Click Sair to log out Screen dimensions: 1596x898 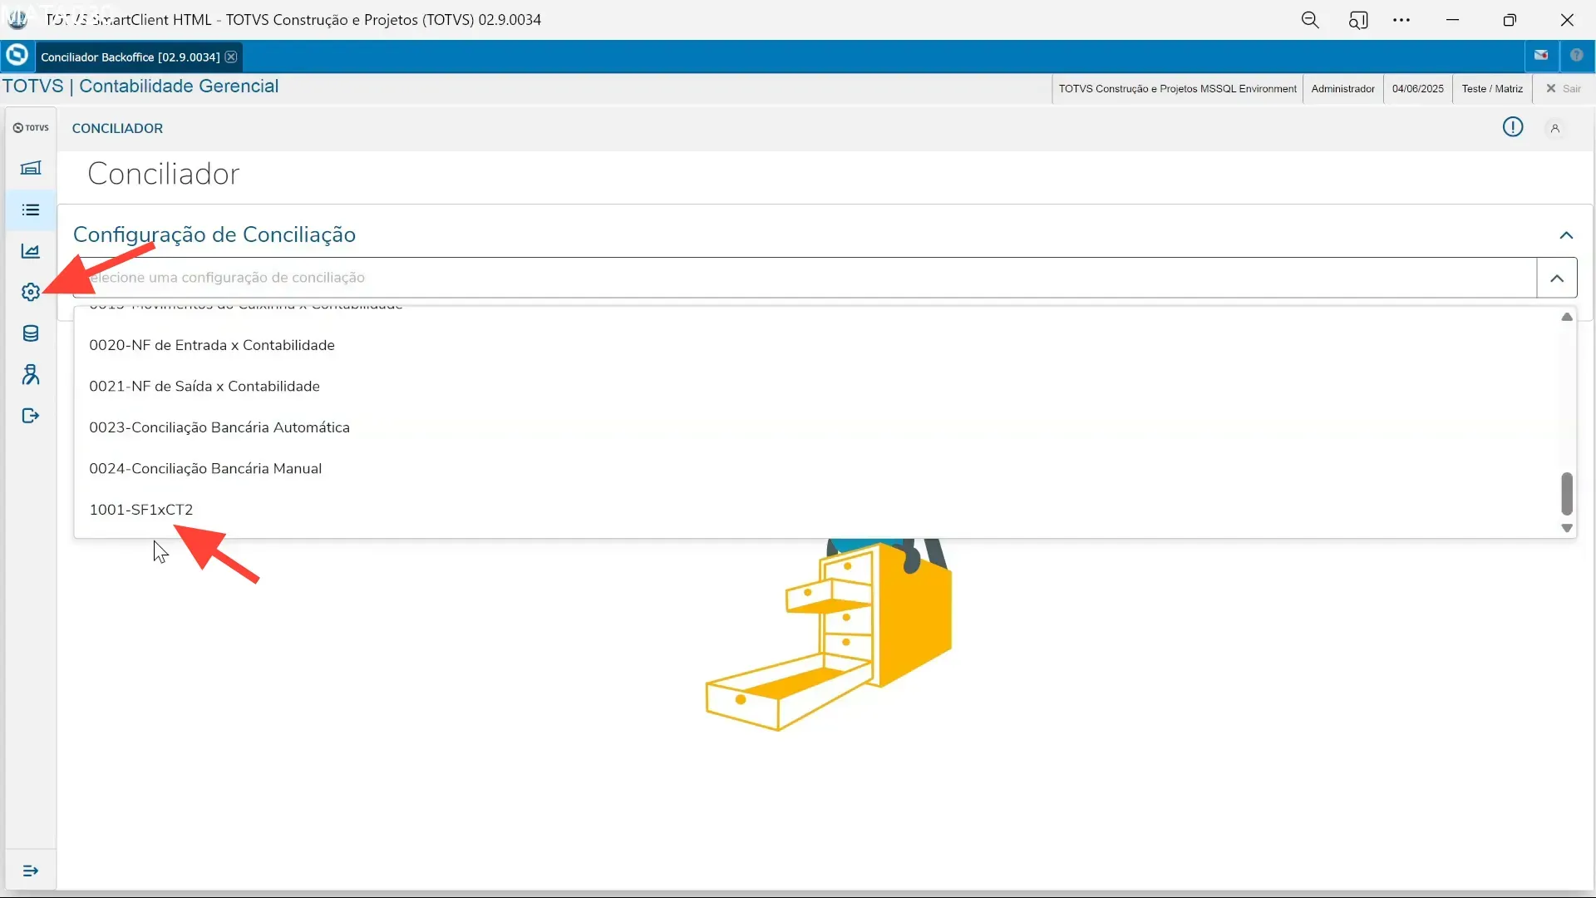pos(1569,88)
